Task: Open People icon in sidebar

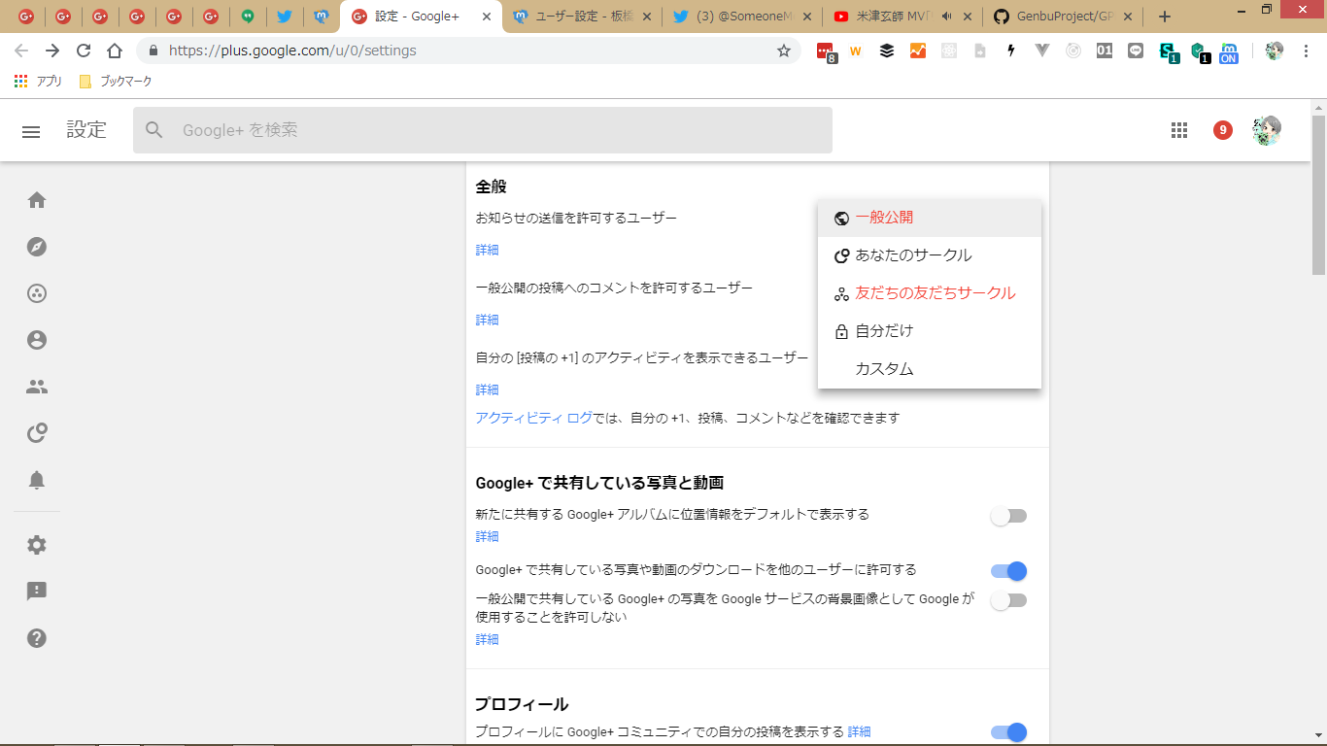Action: click(37, 387)
